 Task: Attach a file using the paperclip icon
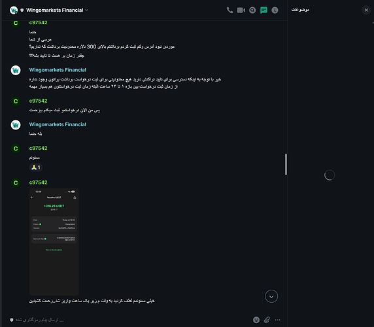(x=267, y=320)
